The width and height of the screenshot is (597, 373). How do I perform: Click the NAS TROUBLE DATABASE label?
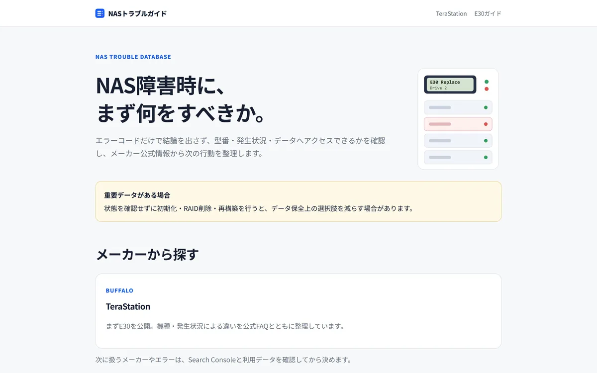[133, 57]
